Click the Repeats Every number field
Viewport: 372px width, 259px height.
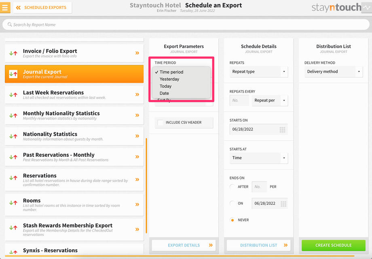point(239,100)
